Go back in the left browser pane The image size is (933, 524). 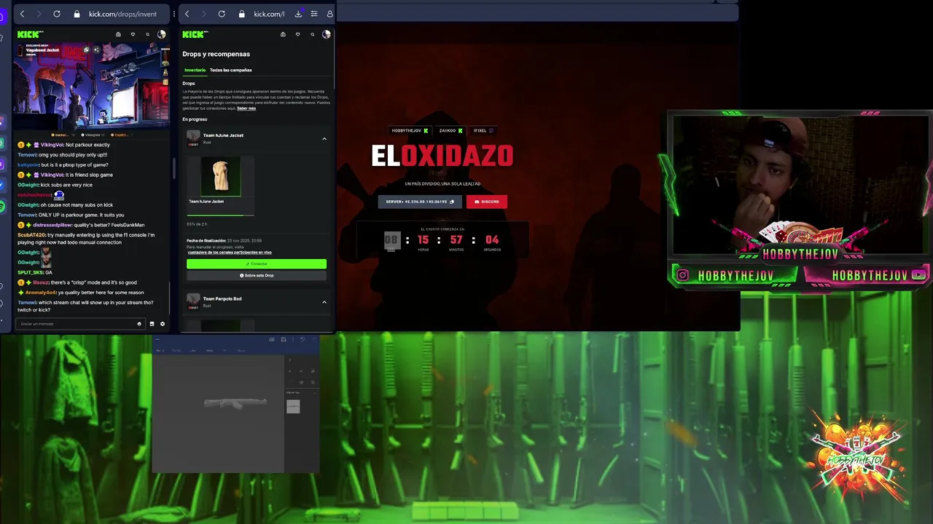22,14
